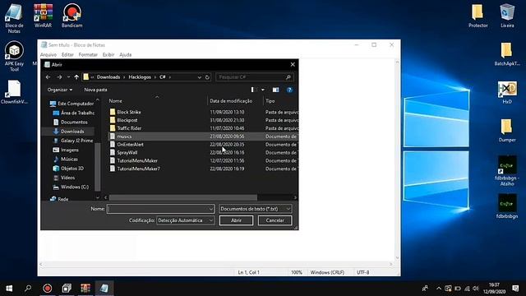This screenshot has width=526, height=296.
Task: Sort by Data de modificação column
Action: click(231, 100)
